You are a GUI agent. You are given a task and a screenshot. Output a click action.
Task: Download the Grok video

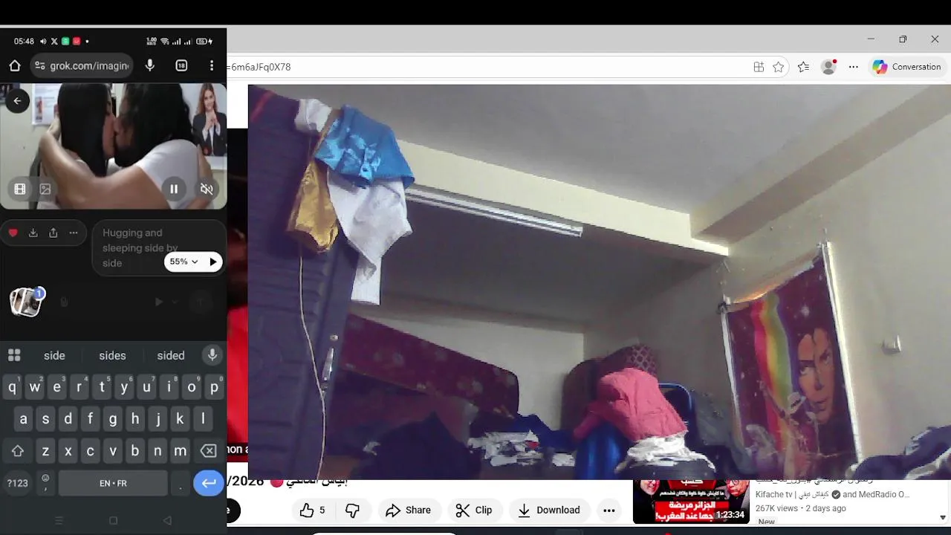click(33, 233)
